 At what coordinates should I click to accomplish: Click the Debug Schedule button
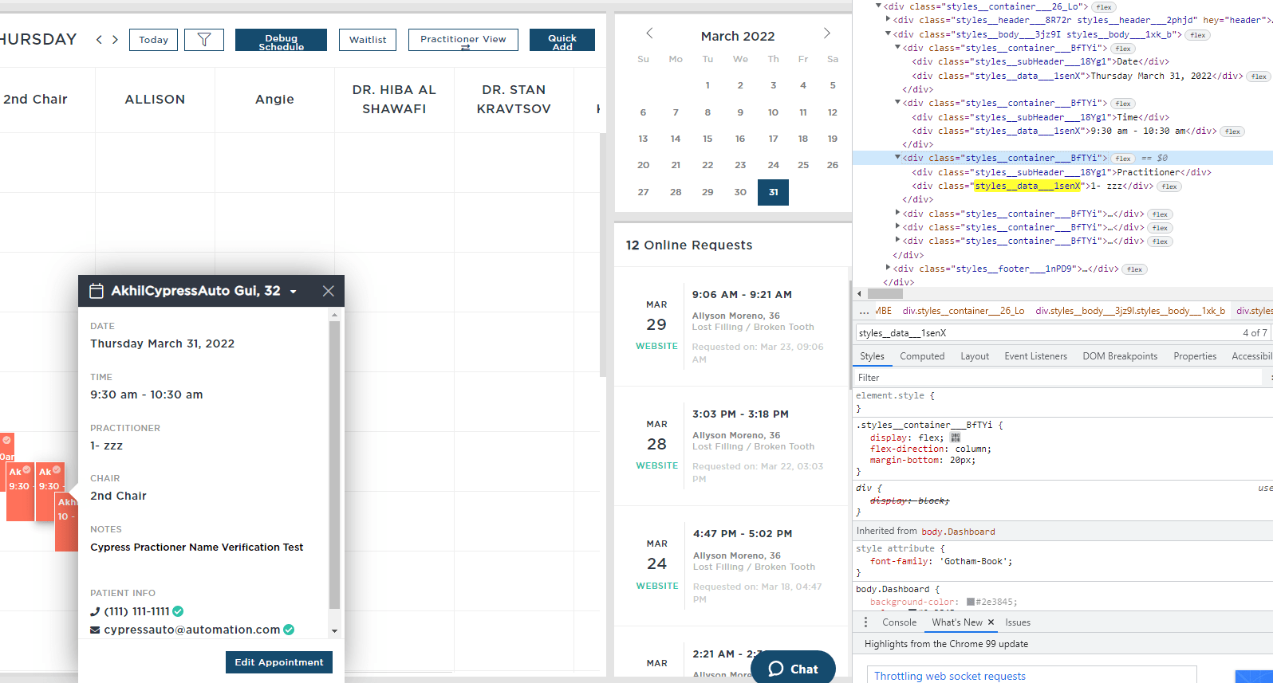(x=281, y=40)
